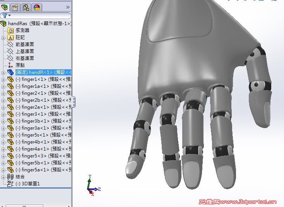
Task: Select the finger1a<1> component
Action: coord(43,86)
